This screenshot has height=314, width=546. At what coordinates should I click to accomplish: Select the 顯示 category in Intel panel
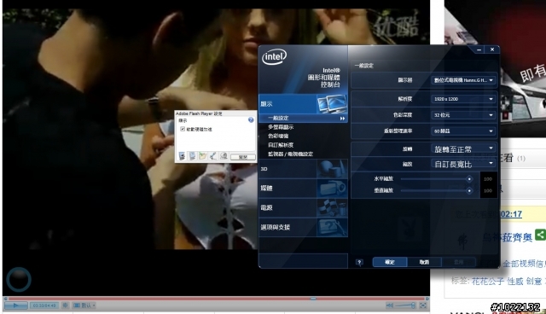pos(303,104)
